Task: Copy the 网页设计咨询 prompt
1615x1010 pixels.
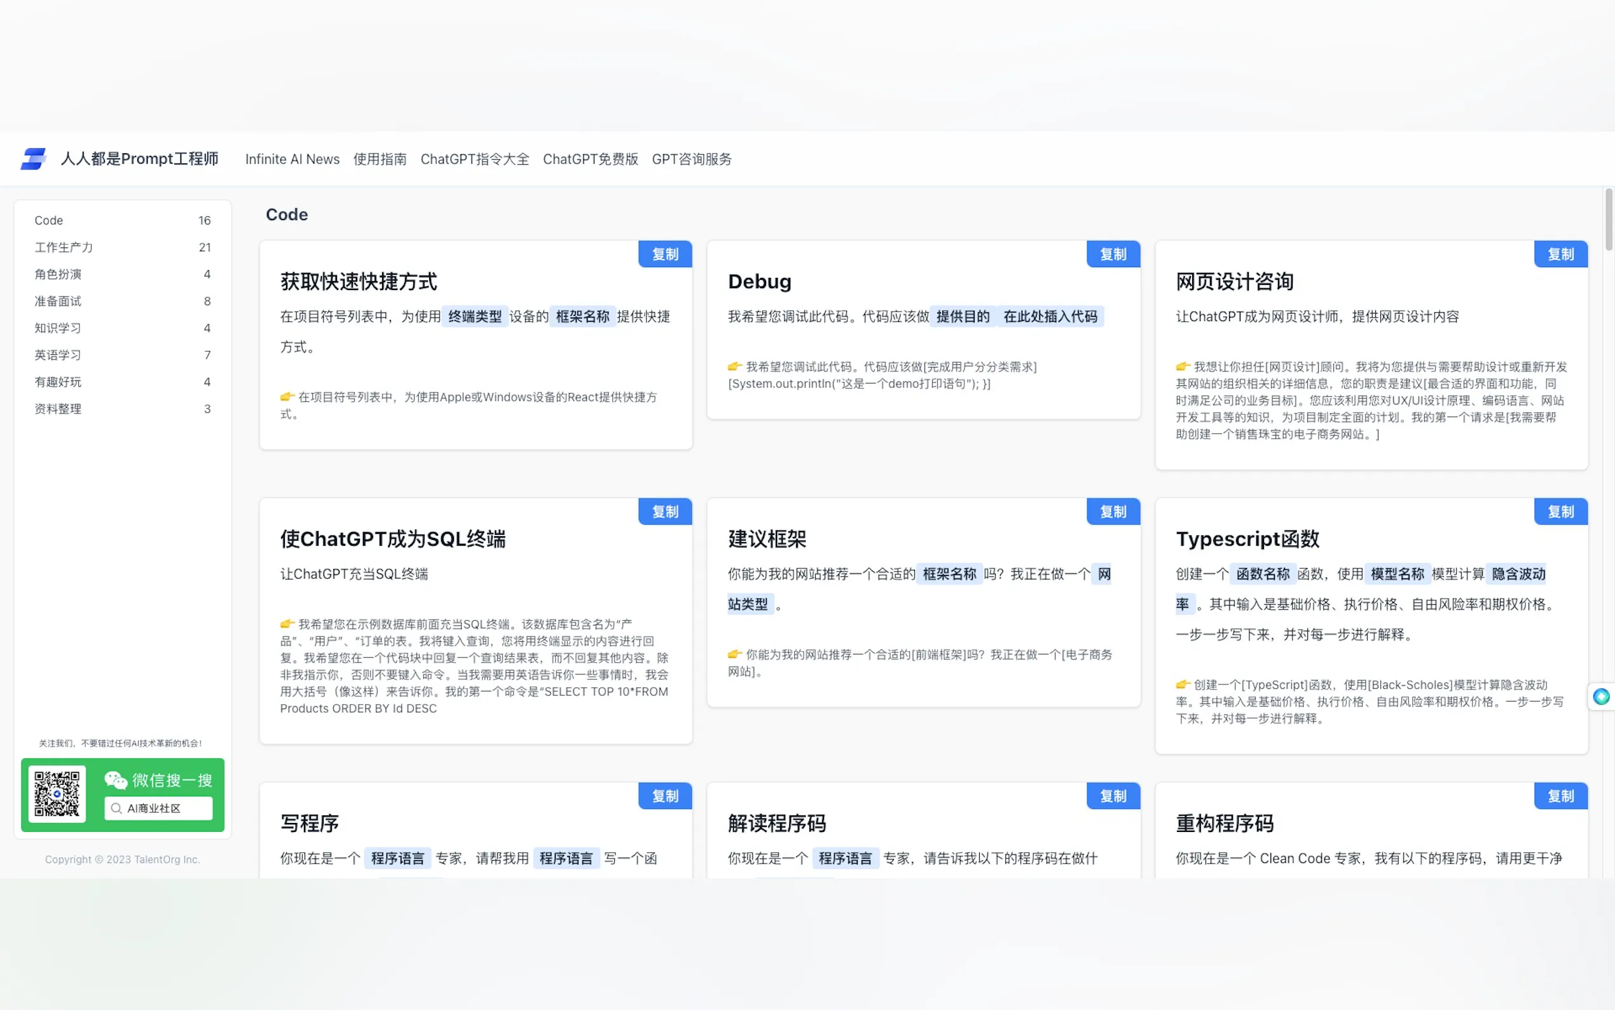Action: click(1560, 254)
